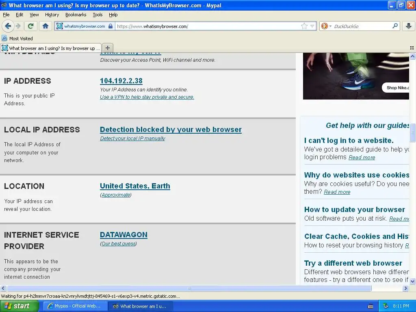Click the keyboard icon in taskbar
Screen dimensions: 416x312
370,306
